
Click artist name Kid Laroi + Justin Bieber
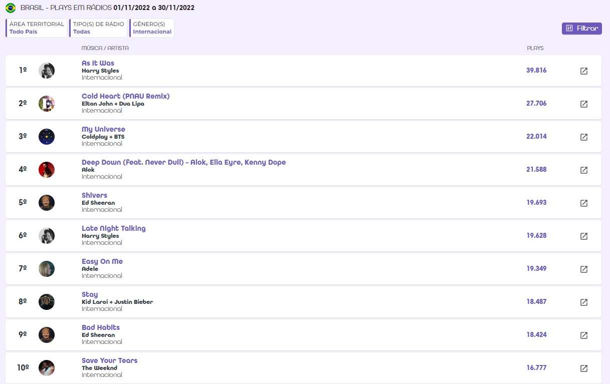117,302
